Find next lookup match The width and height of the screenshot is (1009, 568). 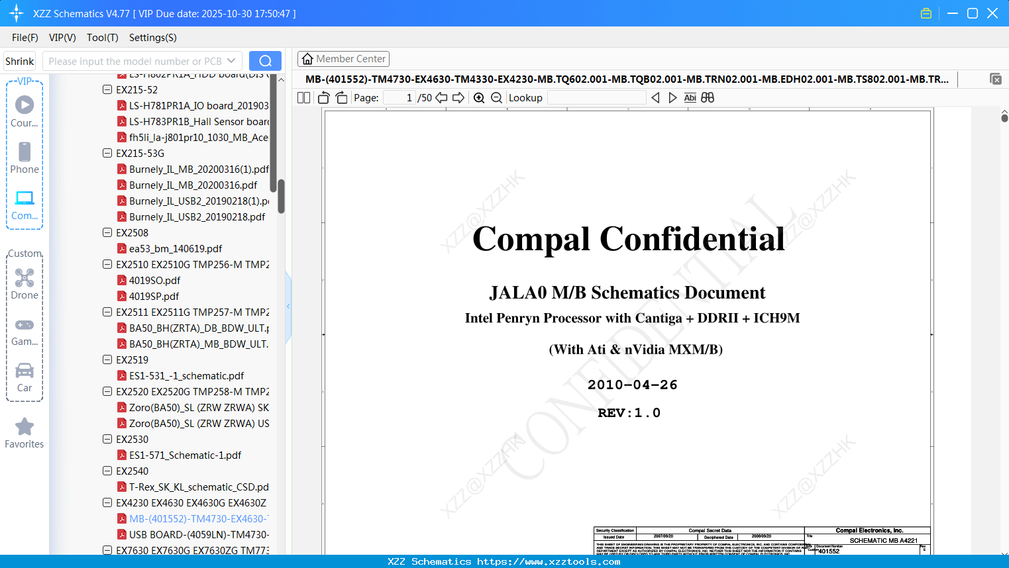[672, 98]
